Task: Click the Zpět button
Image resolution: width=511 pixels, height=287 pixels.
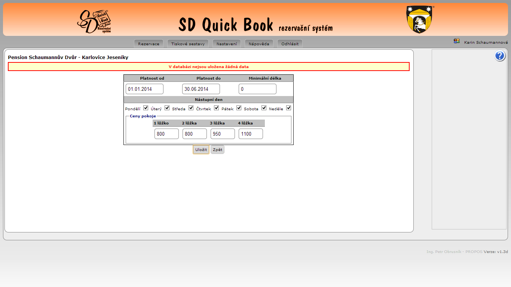Action: [217, 149]
